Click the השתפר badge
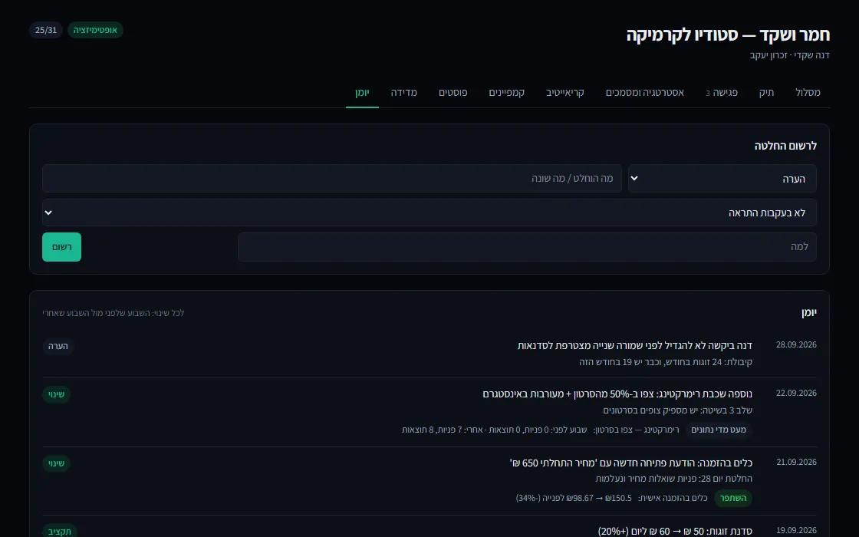Screen dimensions: 859x537 [x=733, y=498]
